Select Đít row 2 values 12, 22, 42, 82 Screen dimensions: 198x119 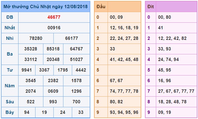point(172,38)
